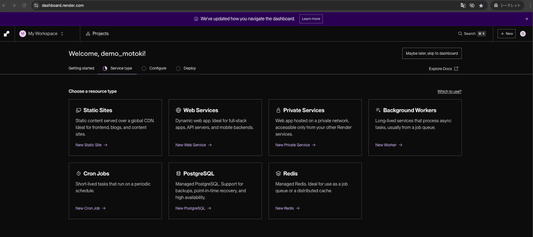Click the Static Sites card icon
Viewport: 533px width, 237px height.
(x=79, y=110)
